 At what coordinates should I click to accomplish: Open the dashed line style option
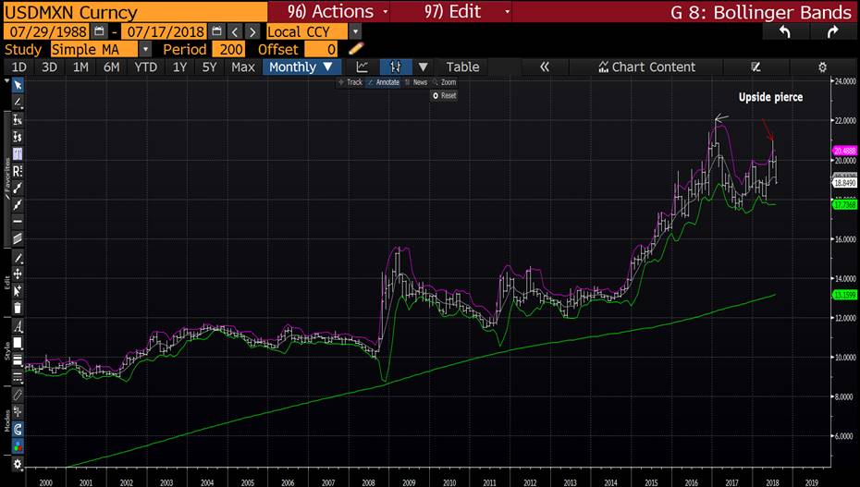point(18,377)
